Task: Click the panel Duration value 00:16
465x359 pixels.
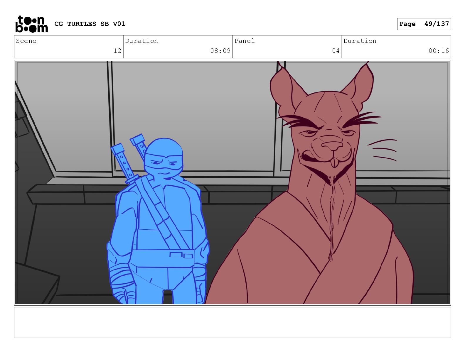Action: point(439,51)
